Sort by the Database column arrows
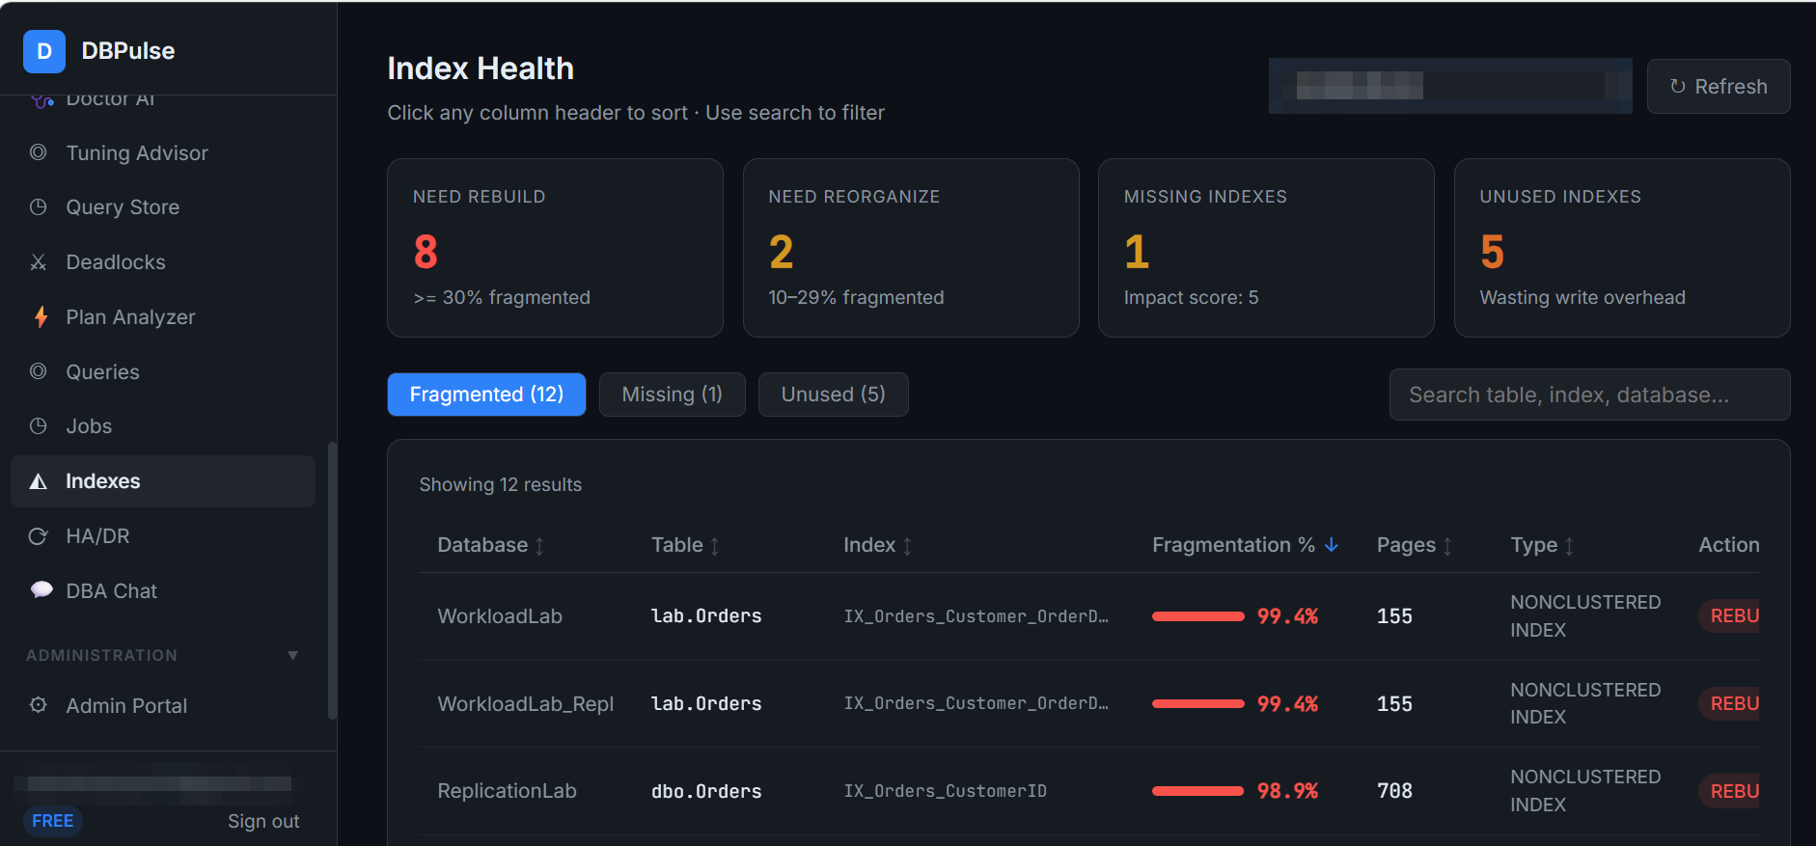Viewport: 1816px width, 846px height. (x=539, y=546)
